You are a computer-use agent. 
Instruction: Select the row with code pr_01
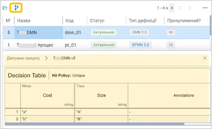coord(106,45)
